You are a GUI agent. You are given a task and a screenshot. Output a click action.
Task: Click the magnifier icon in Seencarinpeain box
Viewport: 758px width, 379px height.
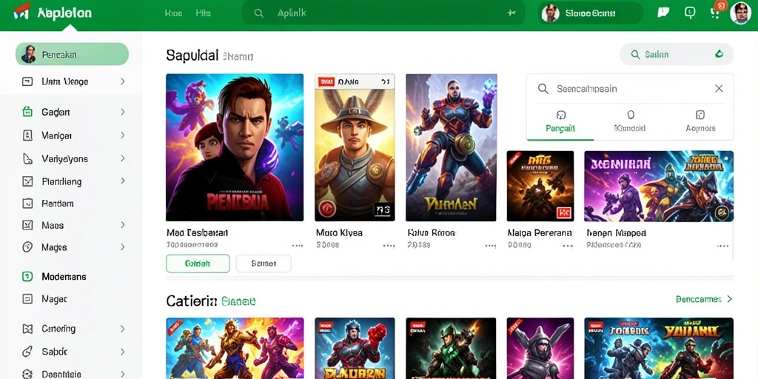pyautogui.click(x=543, y=89)
